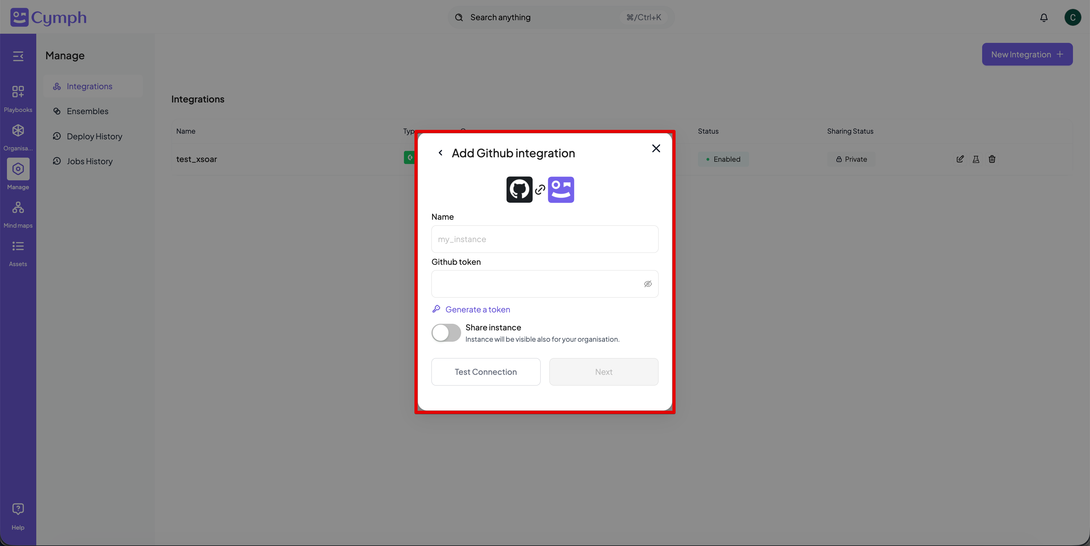
Task: Click Generate a token link
Action: [477, 309]
